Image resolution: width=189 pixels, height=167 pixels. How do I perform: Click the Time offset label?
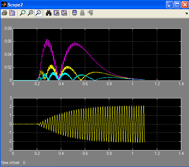pos(10,163)
